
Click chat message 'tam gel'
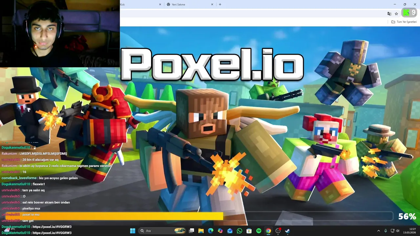coord(28,221)
